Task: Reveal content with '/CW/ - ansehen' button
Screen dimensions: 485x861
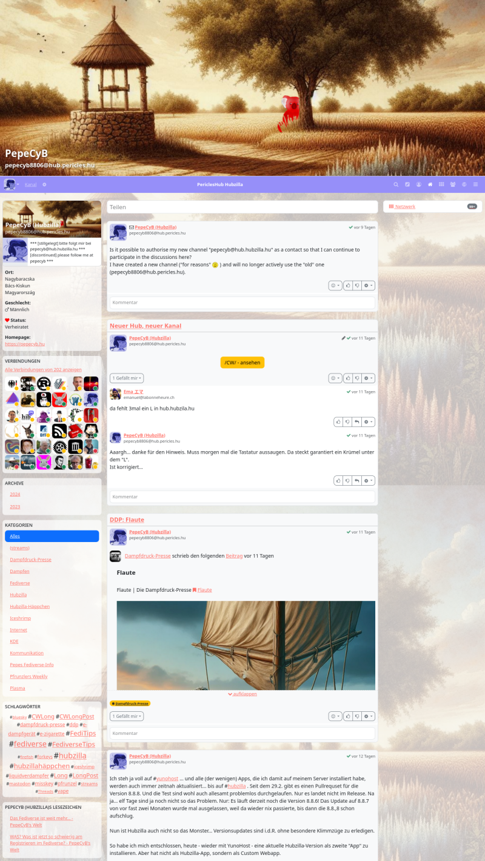Action: point(242,363)
